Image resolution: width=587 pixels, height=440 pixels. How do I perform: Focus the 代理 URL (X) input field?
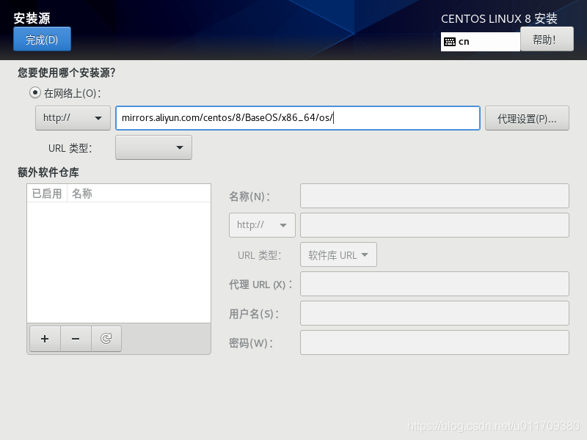coord(434,284)
